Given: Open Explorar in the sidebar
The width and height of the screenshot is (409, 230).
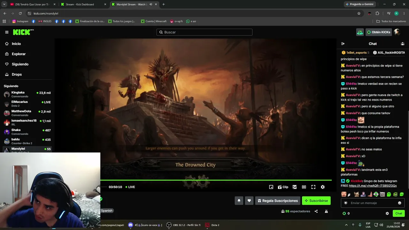Looking at the screenshot, I should pos(27,54).
